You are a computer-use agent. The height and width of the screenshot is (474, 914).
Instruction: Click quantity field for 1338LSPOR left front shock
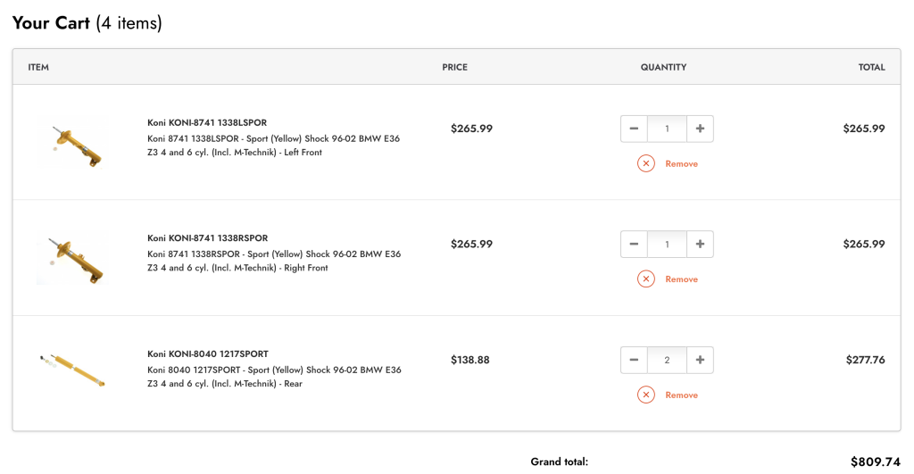point(667,129)
